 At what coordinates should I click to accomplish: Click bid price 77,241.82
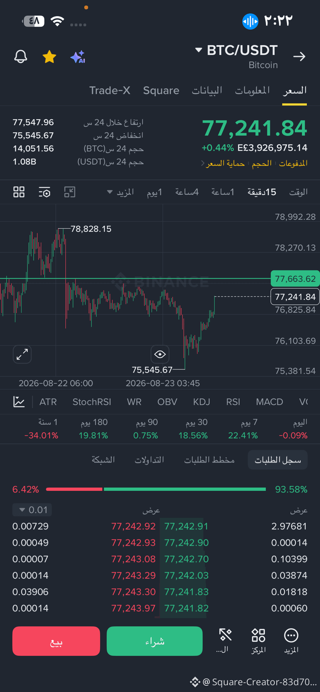[x=186, y=608]
